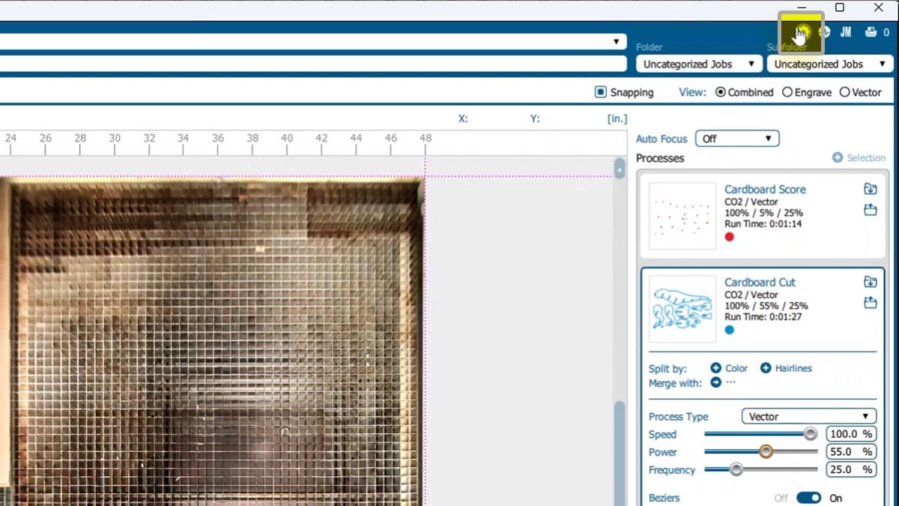Click the printer icon in the header
This screenshot has width=899, height=506.
click(871, 32)
